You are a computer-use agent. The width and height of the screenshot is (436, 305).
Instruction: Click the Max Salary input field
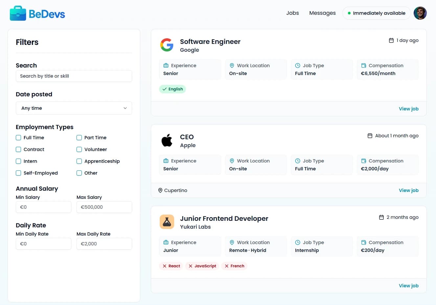pyautogui.click(x=104, y=207)
